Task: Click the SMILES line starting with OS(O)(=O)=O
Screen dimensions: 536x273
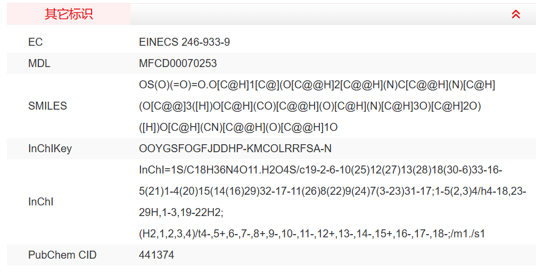Action: [x=317, y=85]
